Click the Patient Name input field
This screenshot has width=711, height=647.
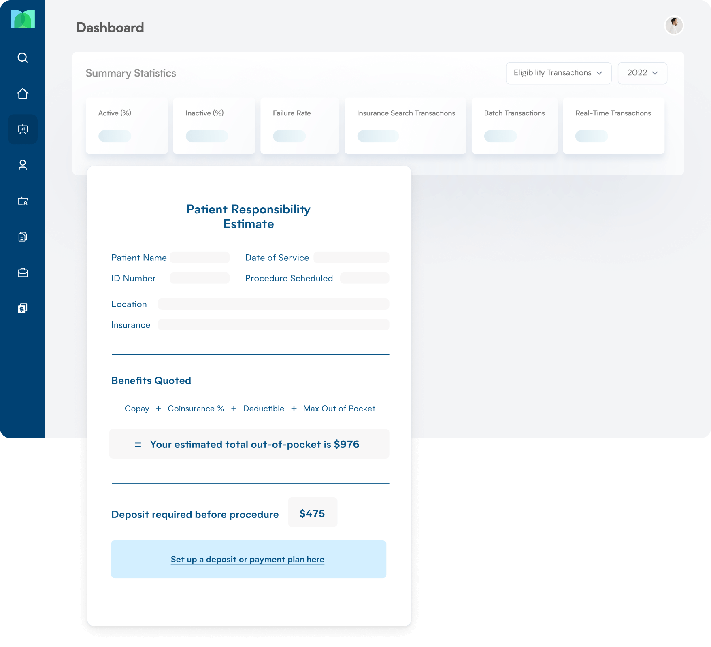coord(199,258)
